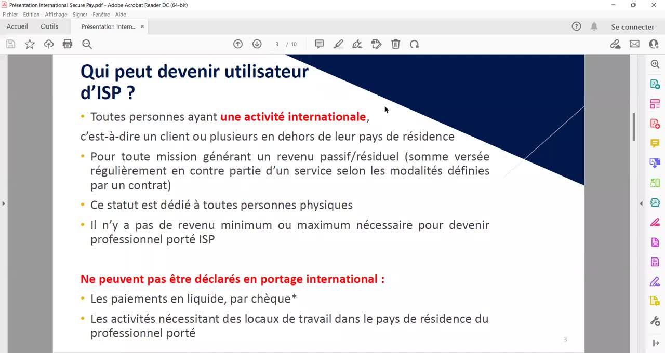This screenshot has height=353, width=665.
Task: Open Compress PDF tool in right pane
Action: click(655, 202)
